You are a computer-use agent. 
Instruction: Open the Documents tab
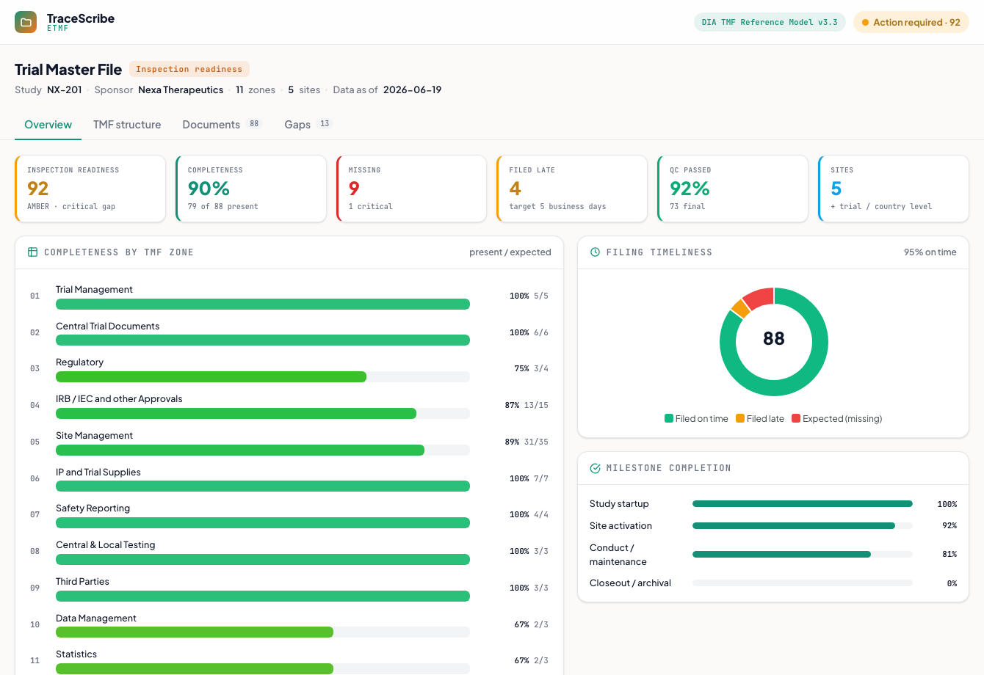pyautogui.click(x=222, y=125)
